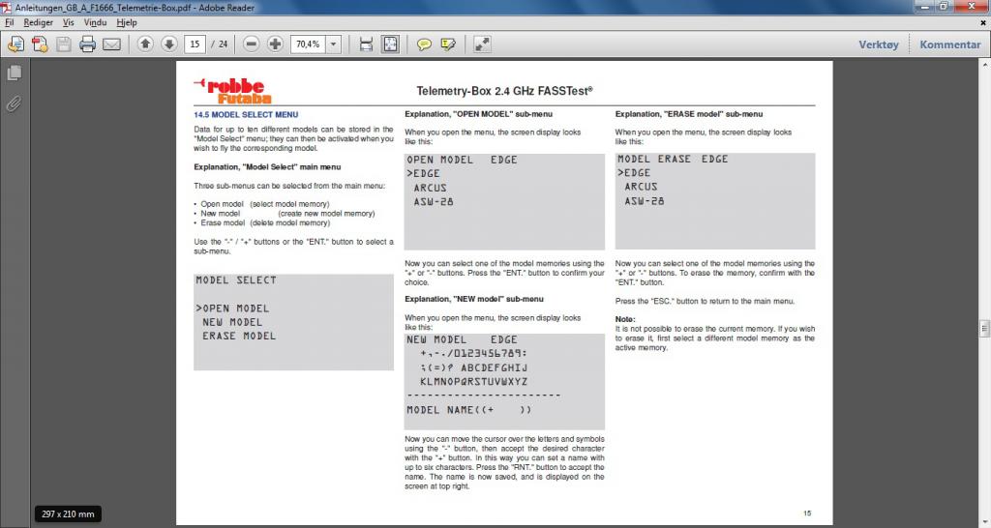Toggle read mode view

coord(482,44)
